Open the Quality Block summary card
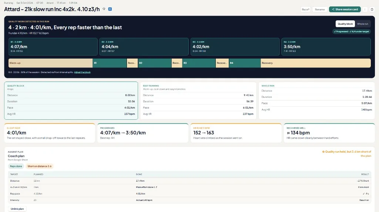Image resolution: width=379 pixels, height=212 pixels. tap(71, 100)
